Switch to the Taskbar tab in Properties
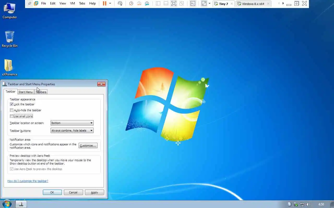The height and width of the screenshot is (208, 334). (10, 92)
